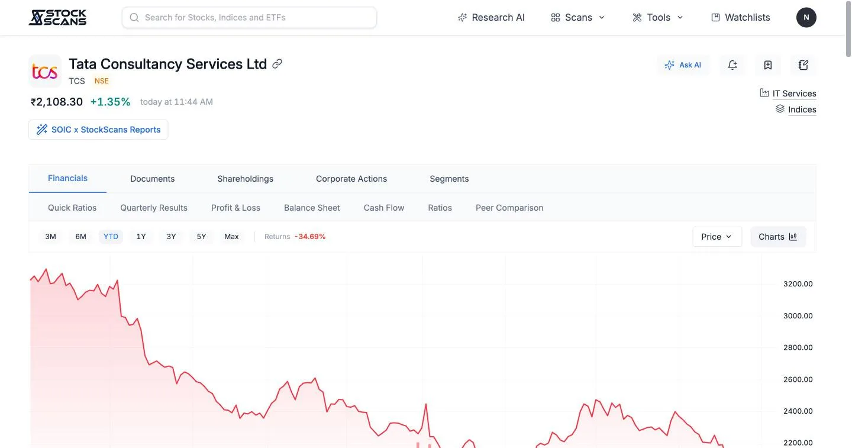Set chart range to 3Y
The height and width of the screenshot is (448, 852).
171,237
